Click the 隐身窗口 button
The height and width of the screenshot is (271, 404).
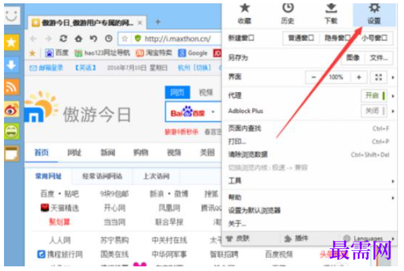pos(338,38)
